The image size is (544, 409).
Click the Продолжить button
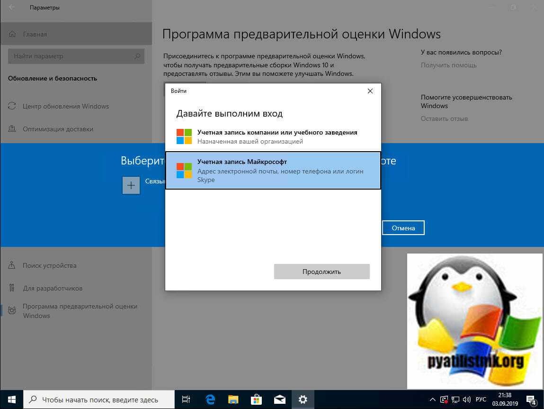(x=321, y=272)
